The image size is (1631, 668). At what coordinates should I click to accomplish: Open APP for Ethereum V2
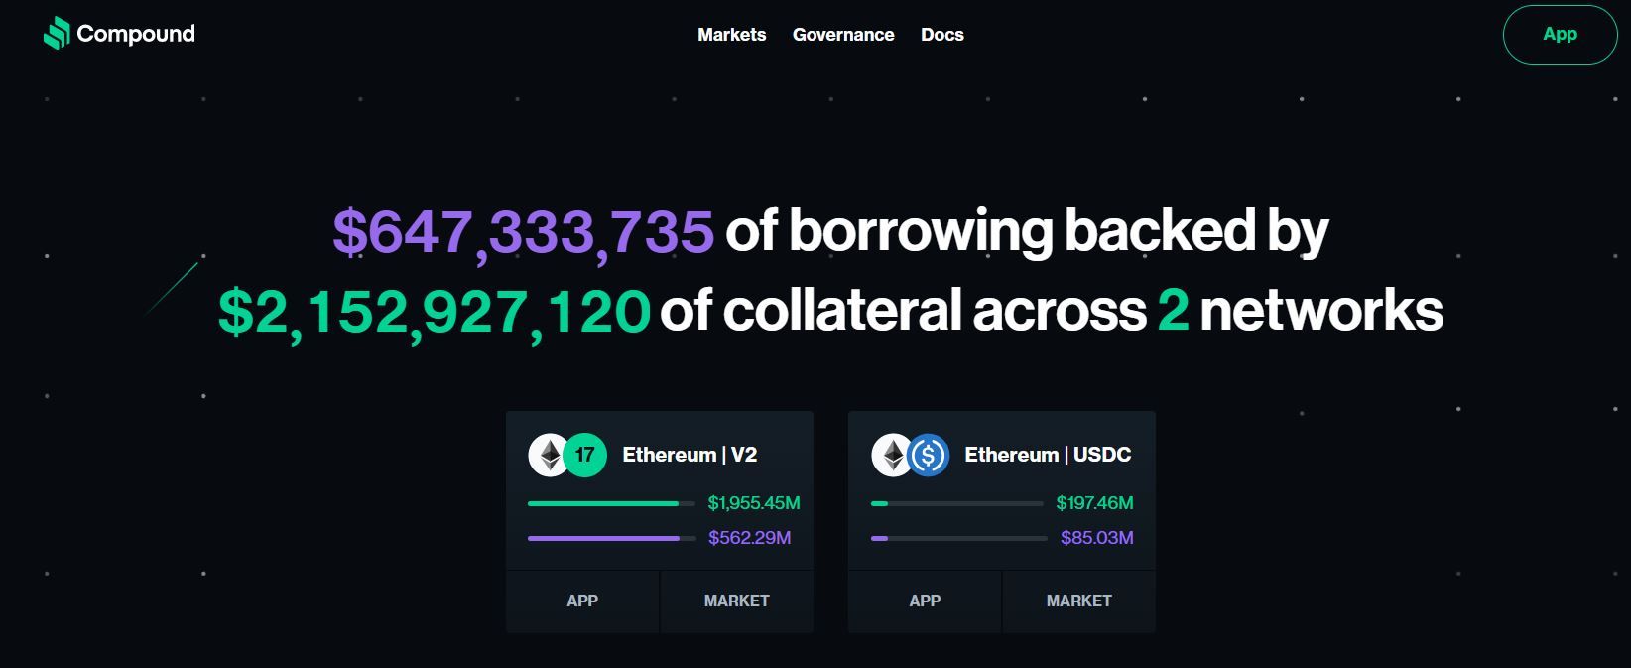click(x=582, y=601)
